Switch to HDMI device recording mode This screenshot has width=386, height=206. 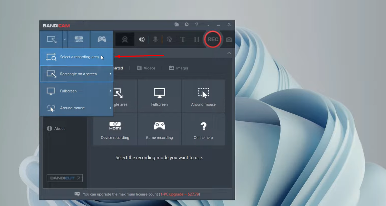pos(79,39)
